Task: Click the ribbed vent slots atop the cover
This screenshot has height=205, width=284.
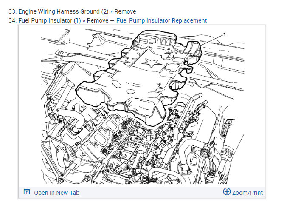Action: point(164,41)
